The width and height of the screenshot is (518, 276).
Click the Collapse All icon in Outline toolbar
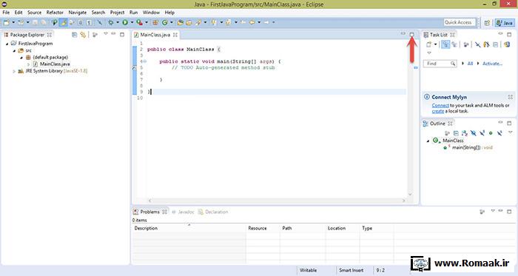(456, 133)
